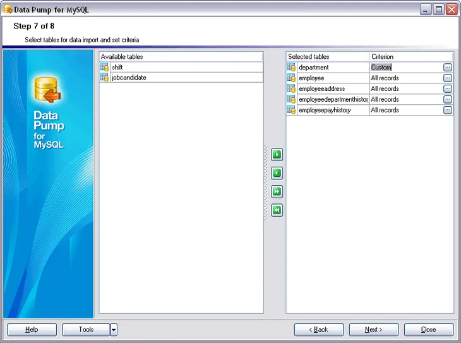This screenshot has width=461, height=343.
Task: Click the move all tables right arrow
Action: 277,191
